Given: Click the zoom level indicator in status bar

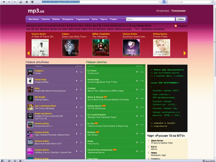Looking at the screenshot, I should 209,161.
